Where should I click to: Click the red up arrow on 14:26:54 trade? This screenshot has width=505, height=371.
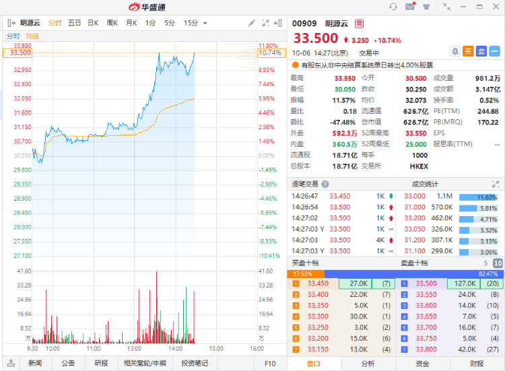(391, 207)
